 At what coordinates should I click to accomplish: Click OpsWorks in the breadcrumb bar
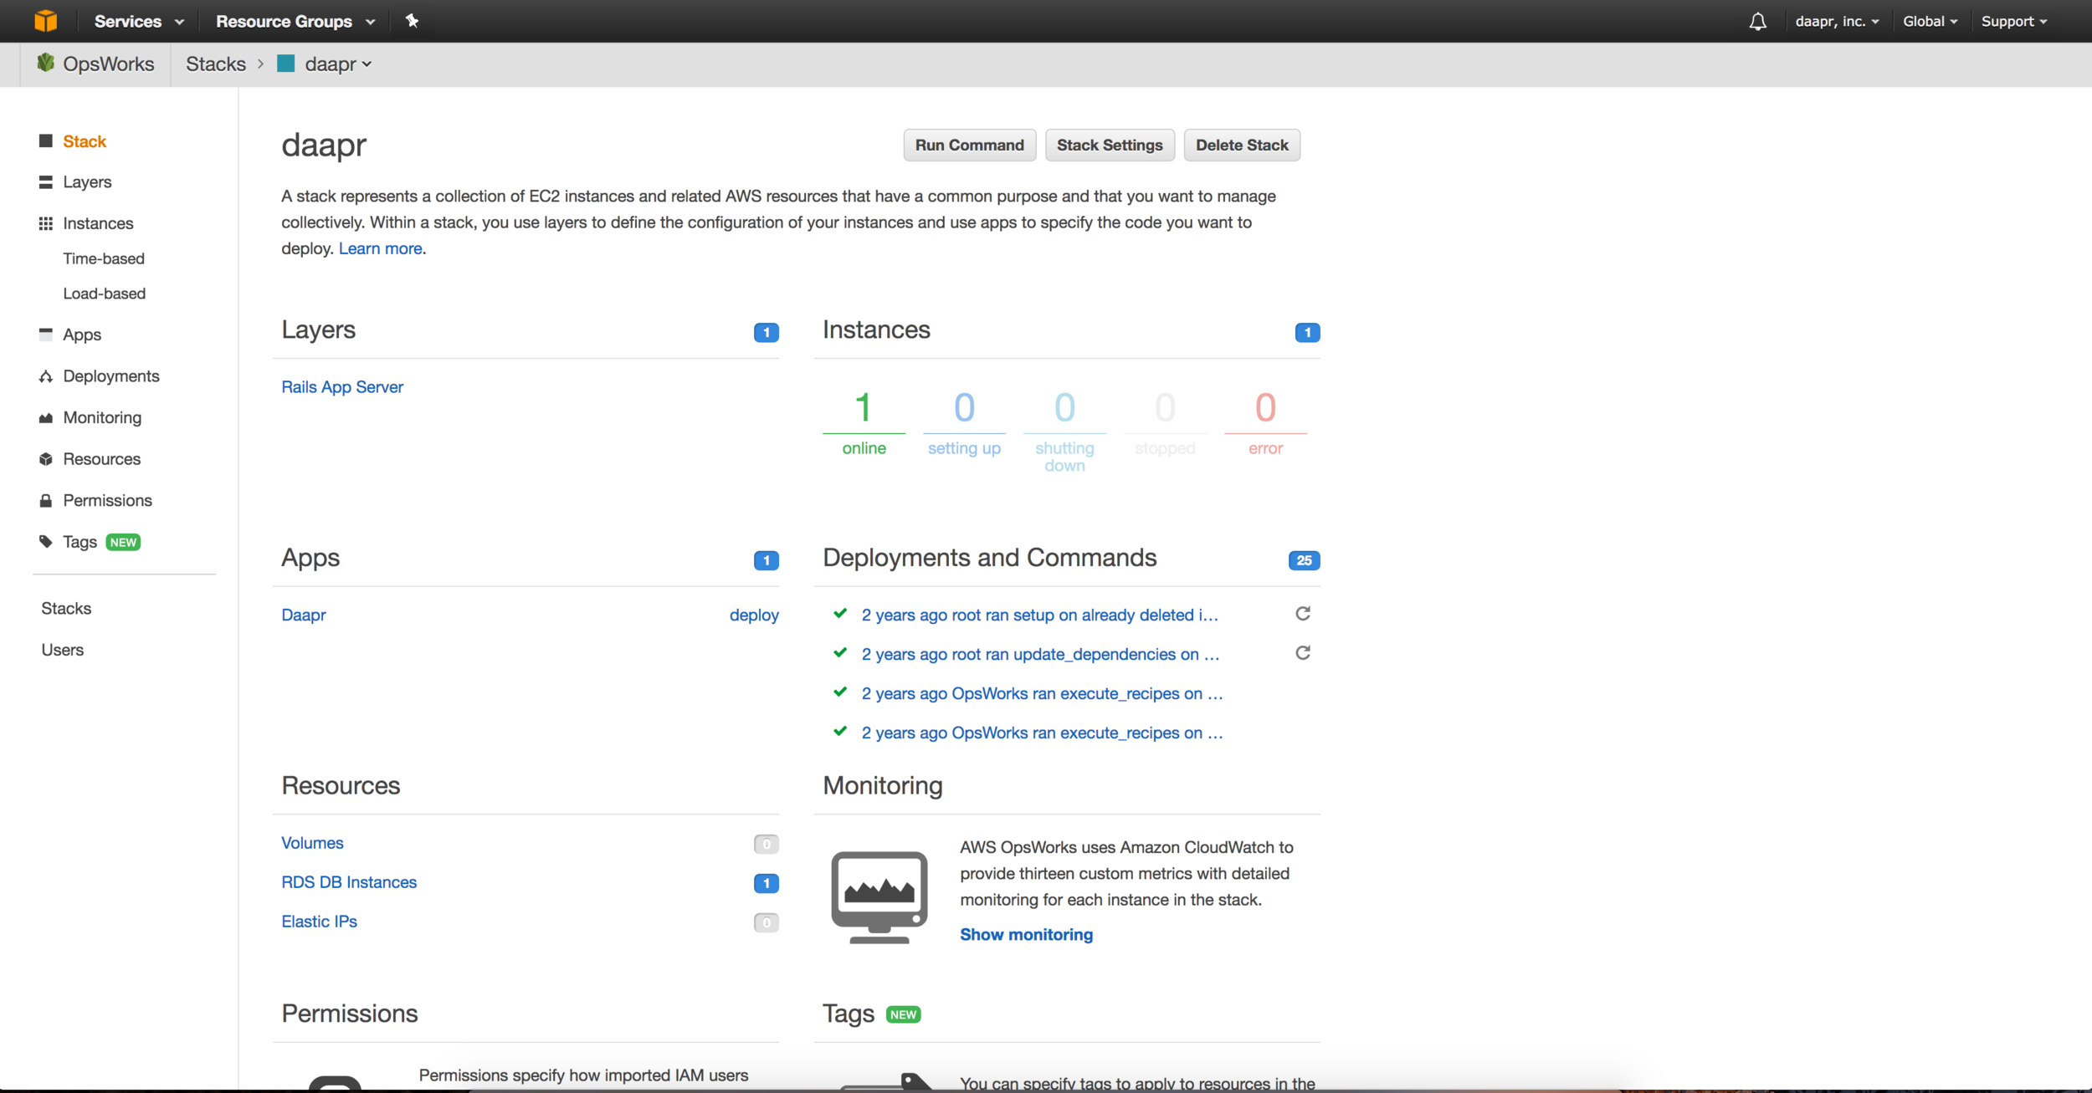coord(108,64)
